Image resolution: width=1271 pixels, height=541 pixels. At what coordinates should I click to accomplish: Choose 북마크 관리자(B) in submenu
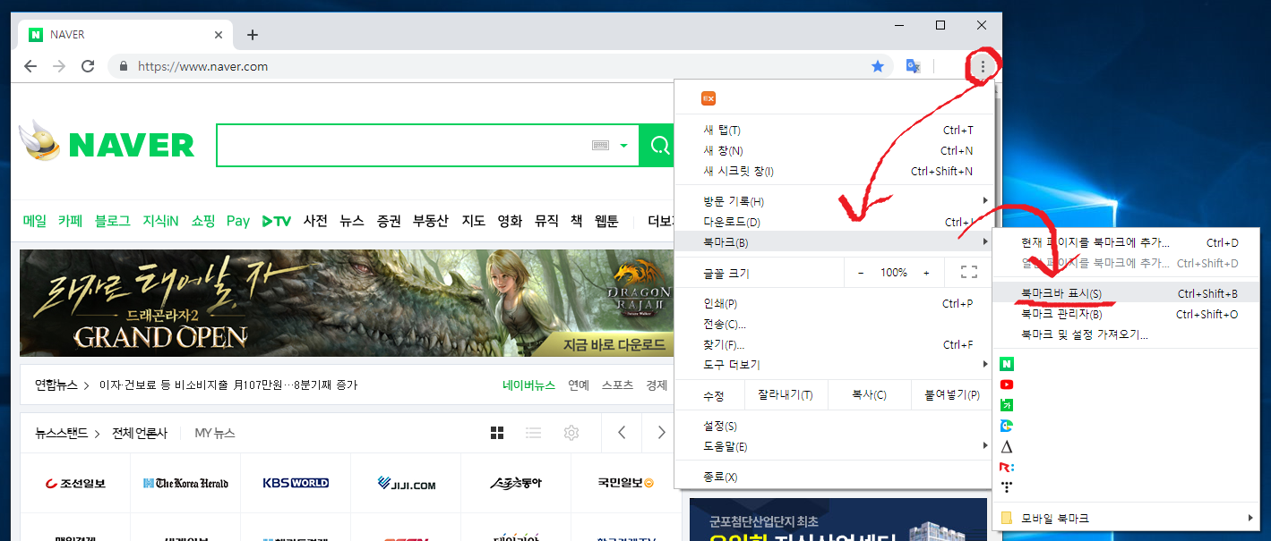(1126, 314)
